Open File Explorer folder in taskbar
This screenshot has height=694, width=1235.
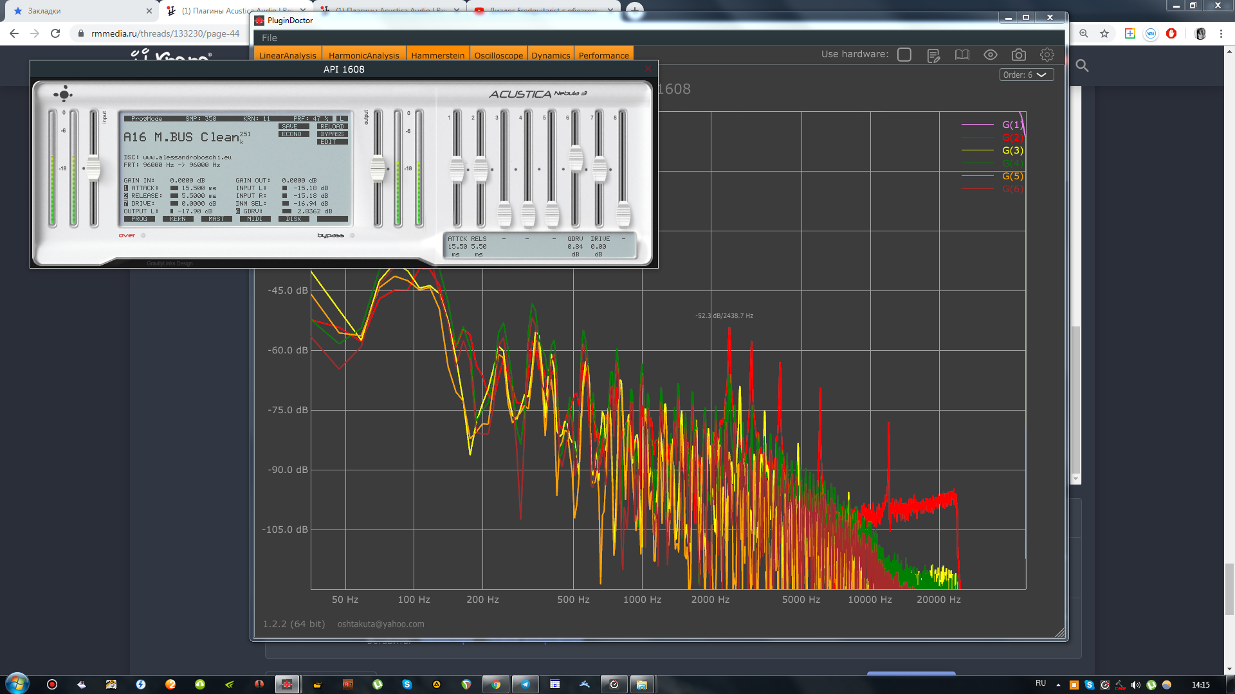click(x=642, y=684)
